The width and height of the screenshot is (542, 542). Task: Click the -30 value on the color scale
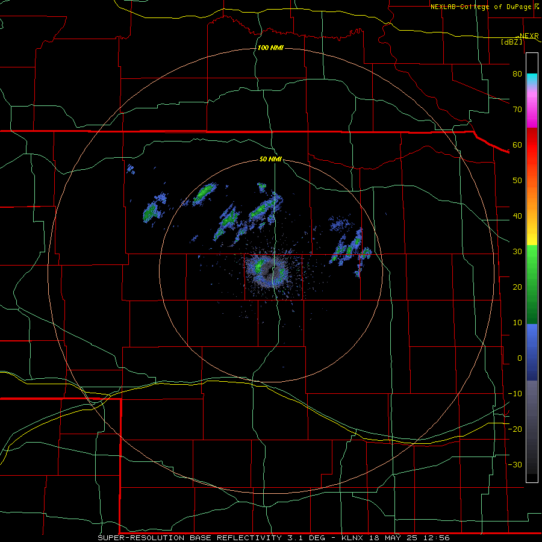pyautogui.click(x=515, y=465)
